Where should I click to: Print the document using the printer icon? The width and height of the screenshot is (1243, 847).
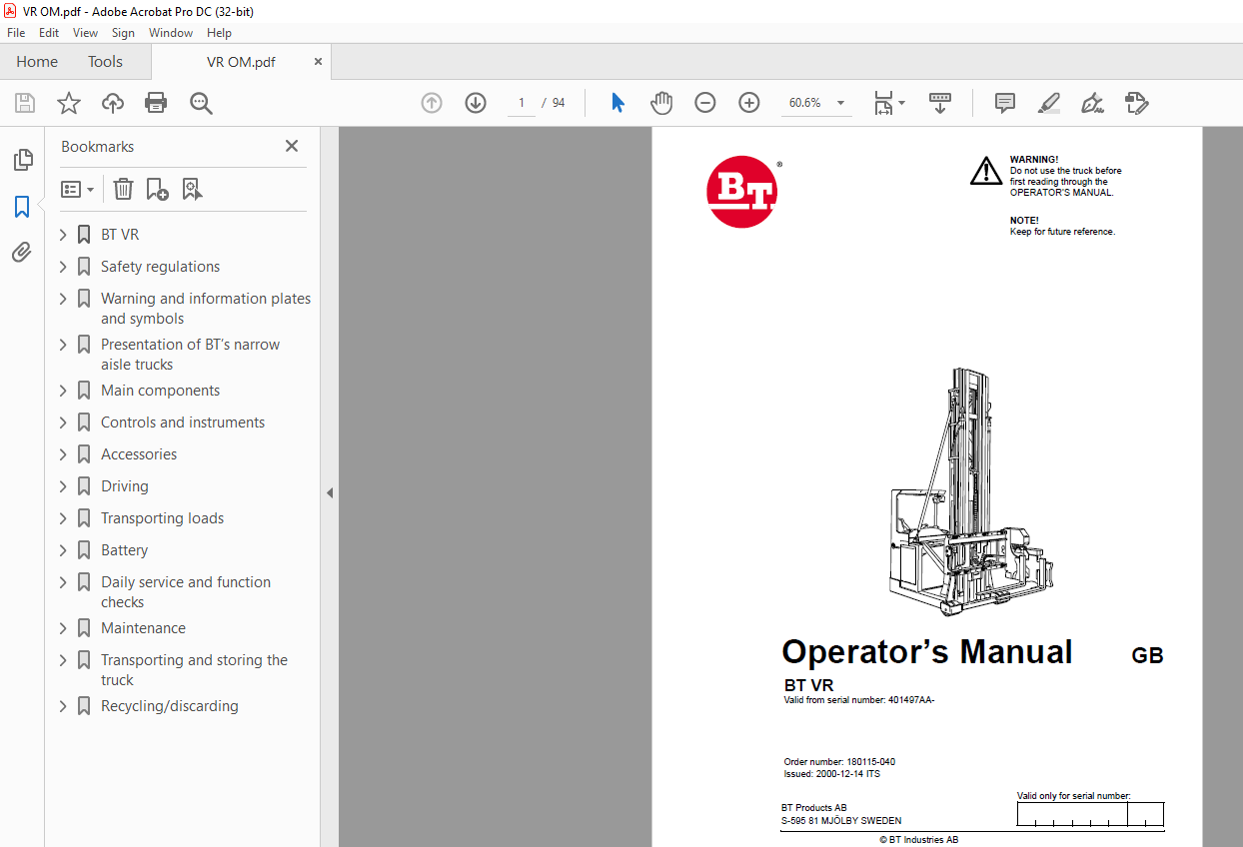tap(156, 103)
